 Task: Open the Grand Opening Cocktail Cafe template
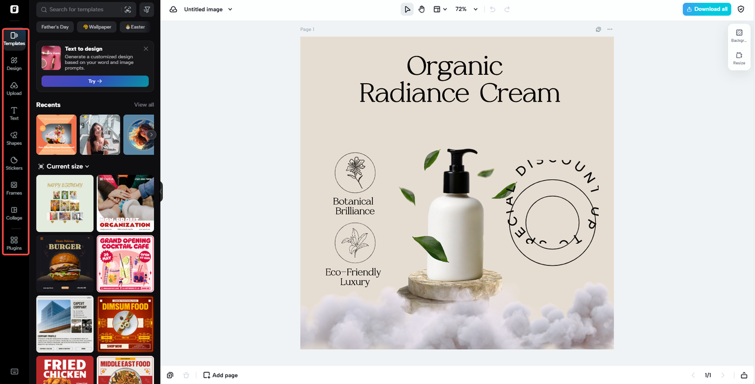coord(125,264)
